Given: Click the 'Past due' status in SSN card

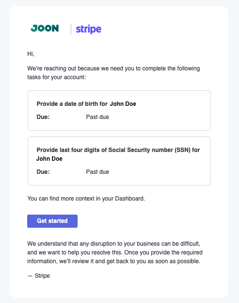Looking at the screenshot, I should [97, 172].
